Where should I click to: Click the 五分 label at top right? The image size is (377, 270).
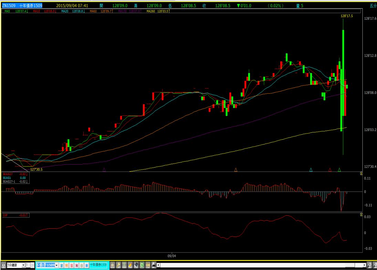pyautogui.click(x=374, y=6)
